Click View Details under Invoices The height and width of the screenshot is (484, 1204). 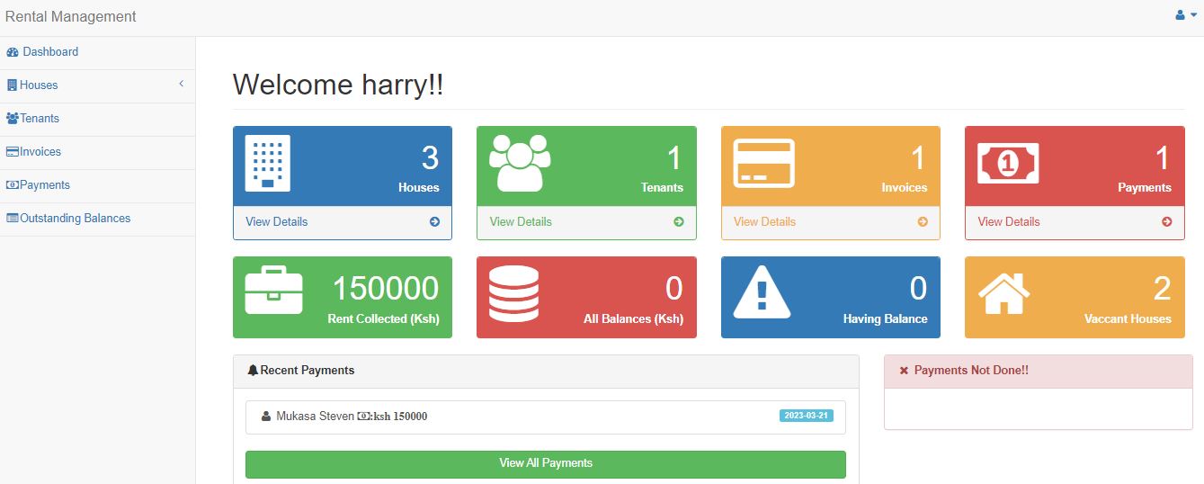pyautogui.click(x=764, y=221)
